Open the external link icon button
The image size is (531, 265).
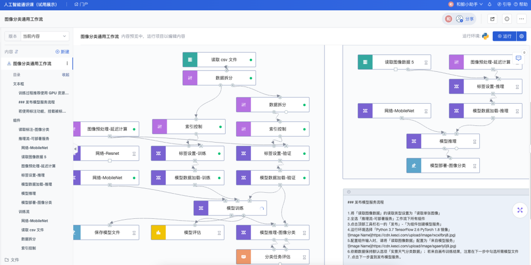(x=492, y=19)
